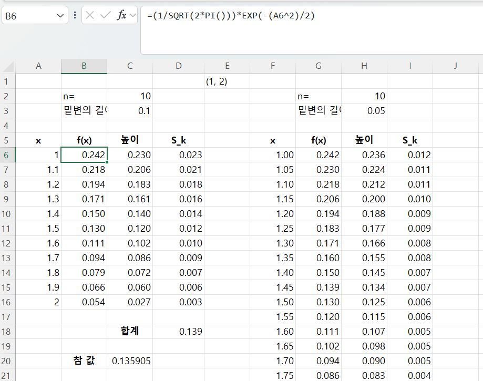Click the three-dot handle beside Name Box
This screenshot has width=483, height=381.
click(x=75, y=15)
